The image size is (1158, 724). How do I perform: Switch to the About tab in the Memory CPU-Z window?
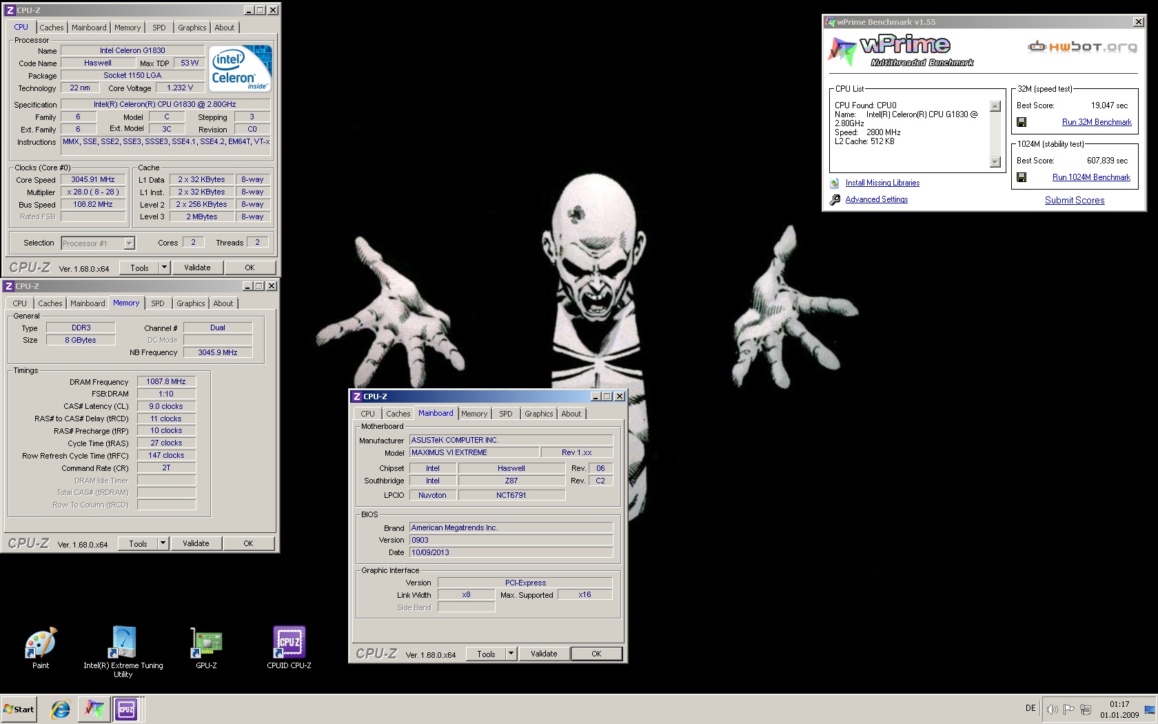click(x=223, y=303)
